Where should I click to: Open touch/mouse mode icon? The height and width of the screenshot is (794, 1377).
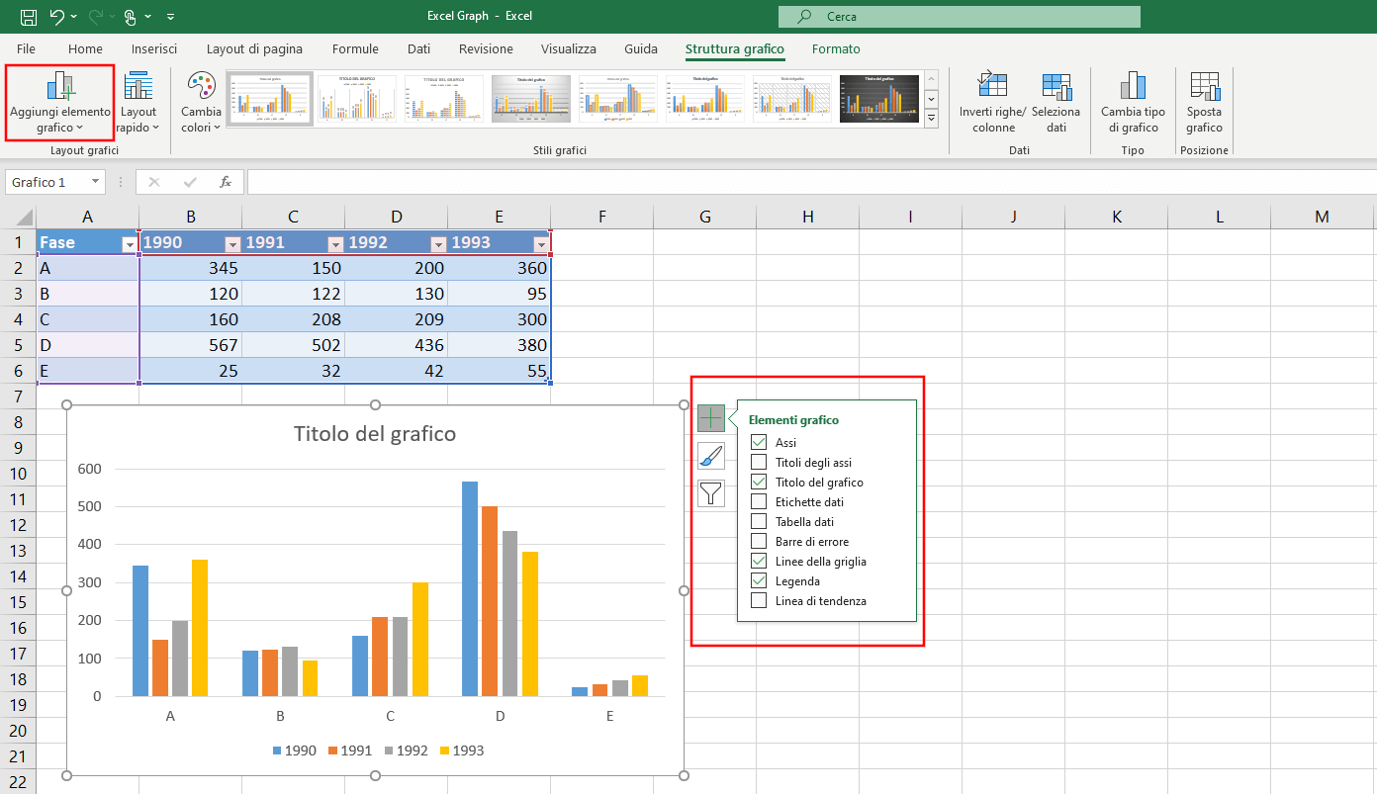click(x=131, y=16)
